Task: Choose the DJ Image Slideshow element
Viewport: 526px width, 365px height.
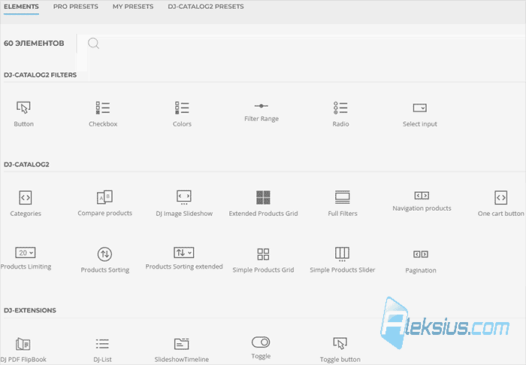Action: click(x=184, y=204)
